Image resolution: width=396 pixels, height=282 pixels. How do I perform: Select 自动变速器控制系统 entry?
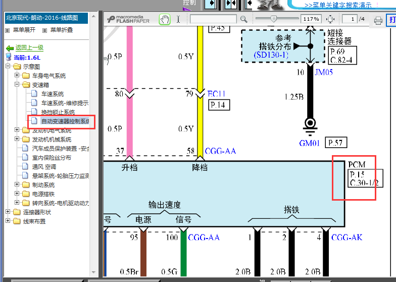pos(65,121)
